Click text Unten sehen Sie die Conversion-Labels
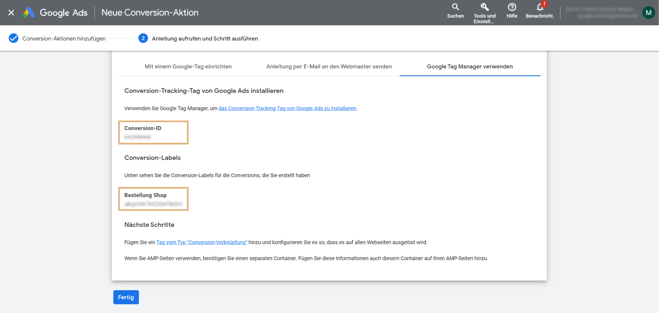Image resolution: width=659 pixels, height=313 pixels. point(217,175)
